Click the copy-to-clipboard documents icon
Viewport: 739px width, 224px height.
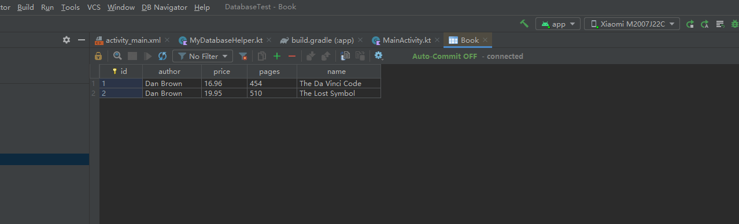pos(345,56)
